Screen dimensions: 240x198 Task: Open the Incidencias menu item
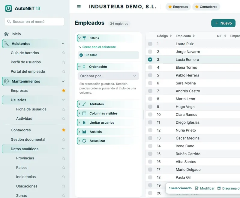click(26, 177)
